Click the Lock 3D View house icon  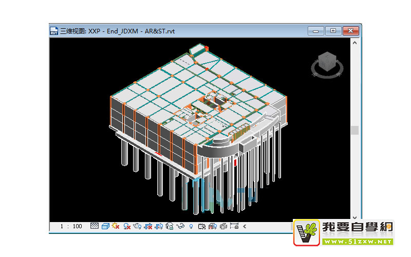(170, 226)
